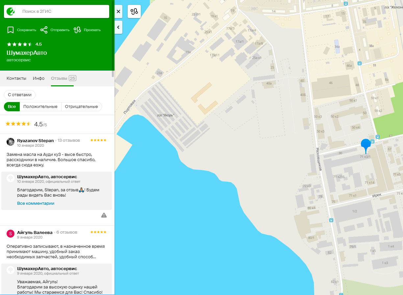
Task: Open the Контакты tab
Action: [16, 78]
